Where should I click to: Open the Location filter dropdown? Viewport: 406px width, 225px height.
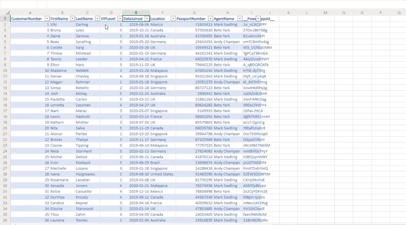pyautogui.click(x=173, y=19)
